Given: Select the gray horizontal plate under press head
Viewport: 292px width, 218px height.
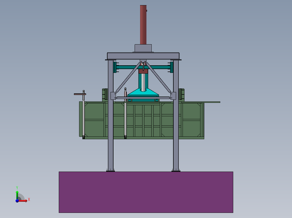Looking at the screenshot, I should [x=143, y=98].
